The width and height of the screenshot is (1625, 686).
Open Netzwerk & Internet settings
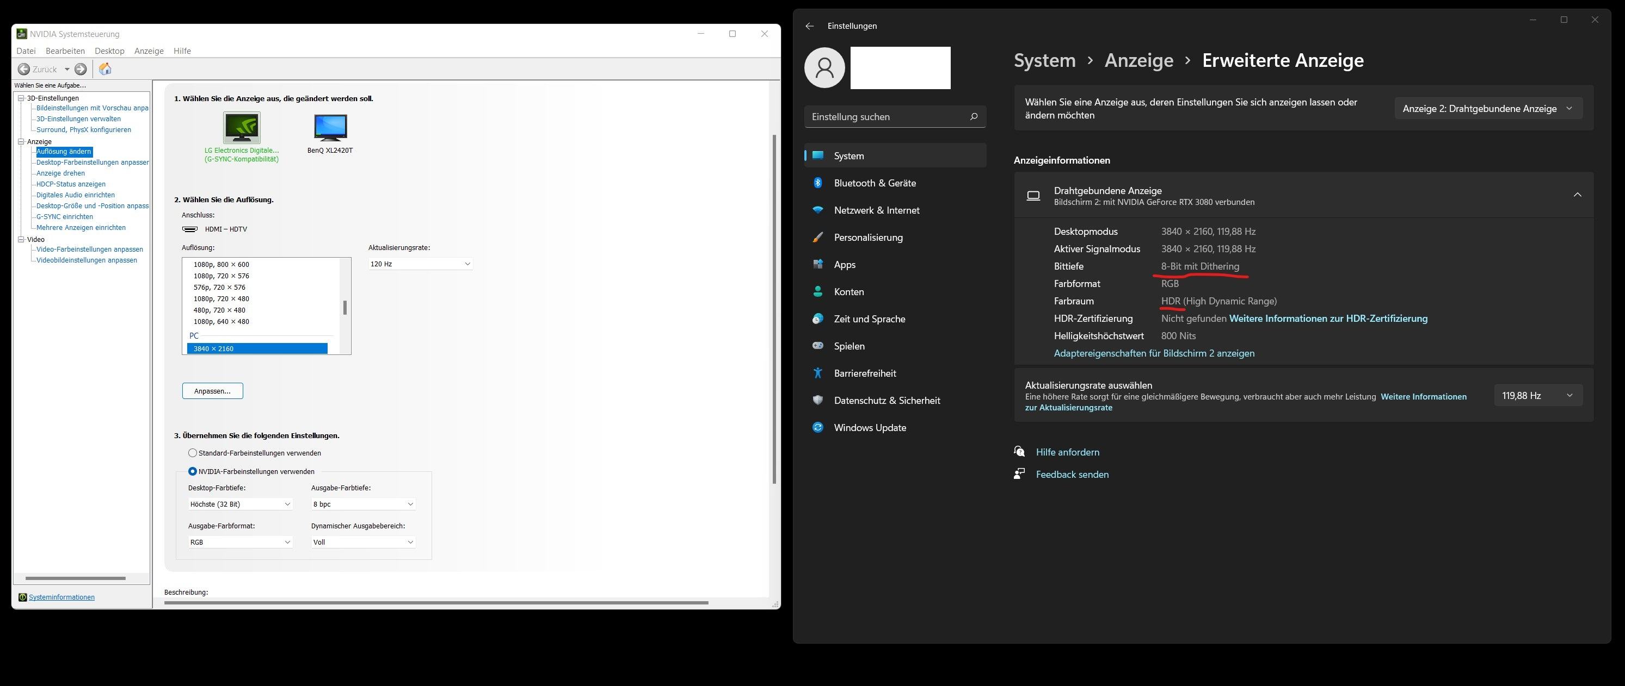point(895,210)
